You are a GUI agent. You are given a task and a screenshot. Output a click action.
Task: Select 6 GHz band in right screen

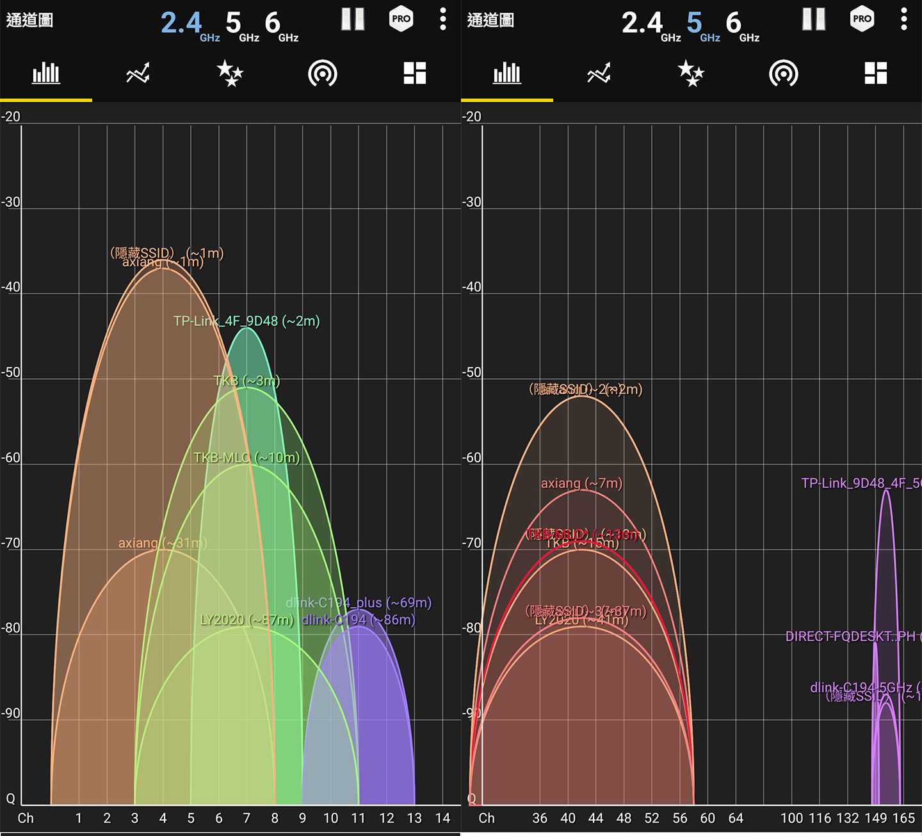743,26
